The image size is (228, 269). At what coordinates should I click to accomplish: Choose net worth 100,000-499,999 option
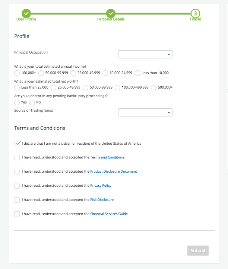(x=117, y=88)
